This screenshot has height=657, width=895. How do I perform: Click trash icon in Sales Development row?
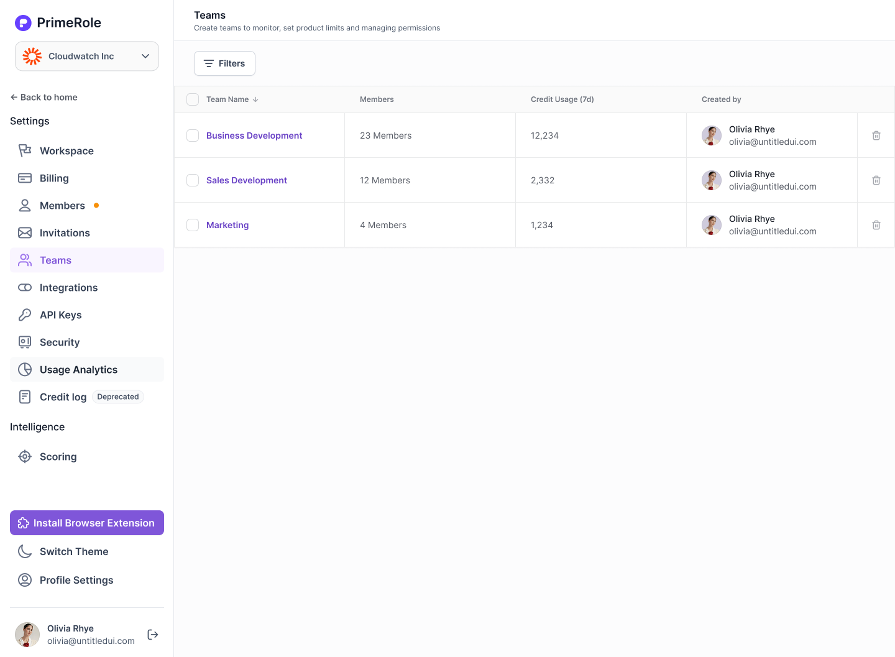point(876,180)
